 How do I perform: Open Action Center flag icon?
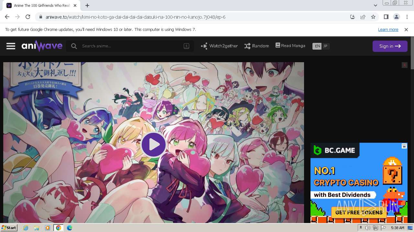pyautogui.click(x=383, y=228)
